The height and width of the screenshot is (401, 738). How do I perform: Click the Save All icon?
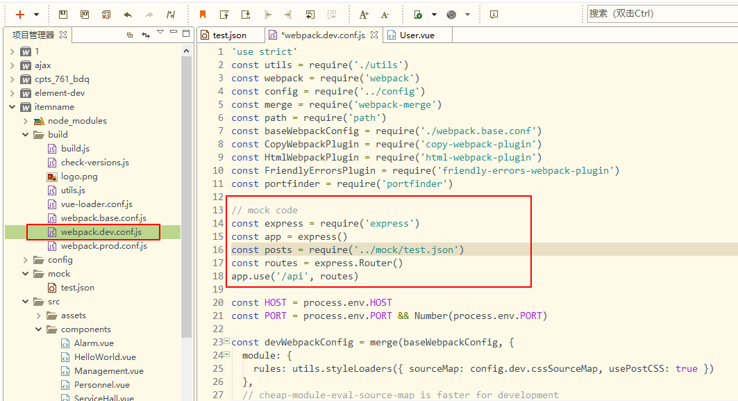point(85,15)
